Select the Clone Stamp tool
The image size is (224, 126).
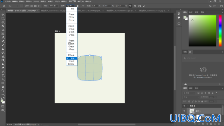pos(3,49)
